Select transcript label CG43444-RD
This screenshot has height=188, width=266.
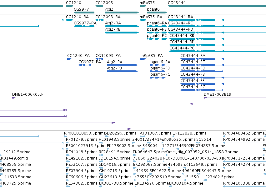[x=180, y=29]
